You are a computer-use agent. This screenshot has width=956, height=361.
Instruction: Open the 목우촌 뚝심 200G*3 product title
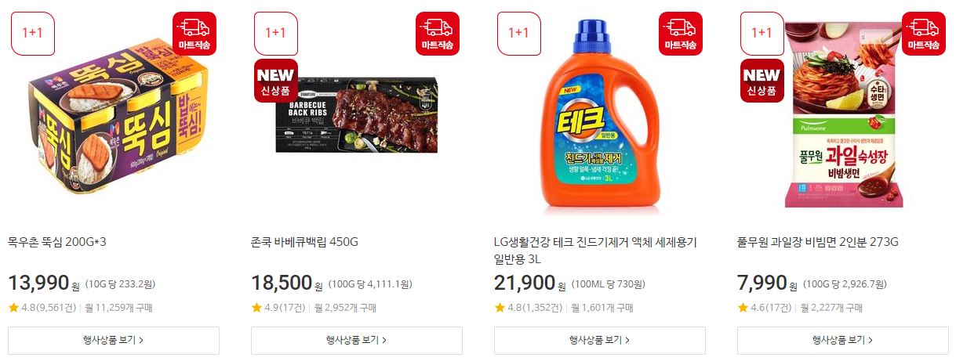(x=56, y=242)
